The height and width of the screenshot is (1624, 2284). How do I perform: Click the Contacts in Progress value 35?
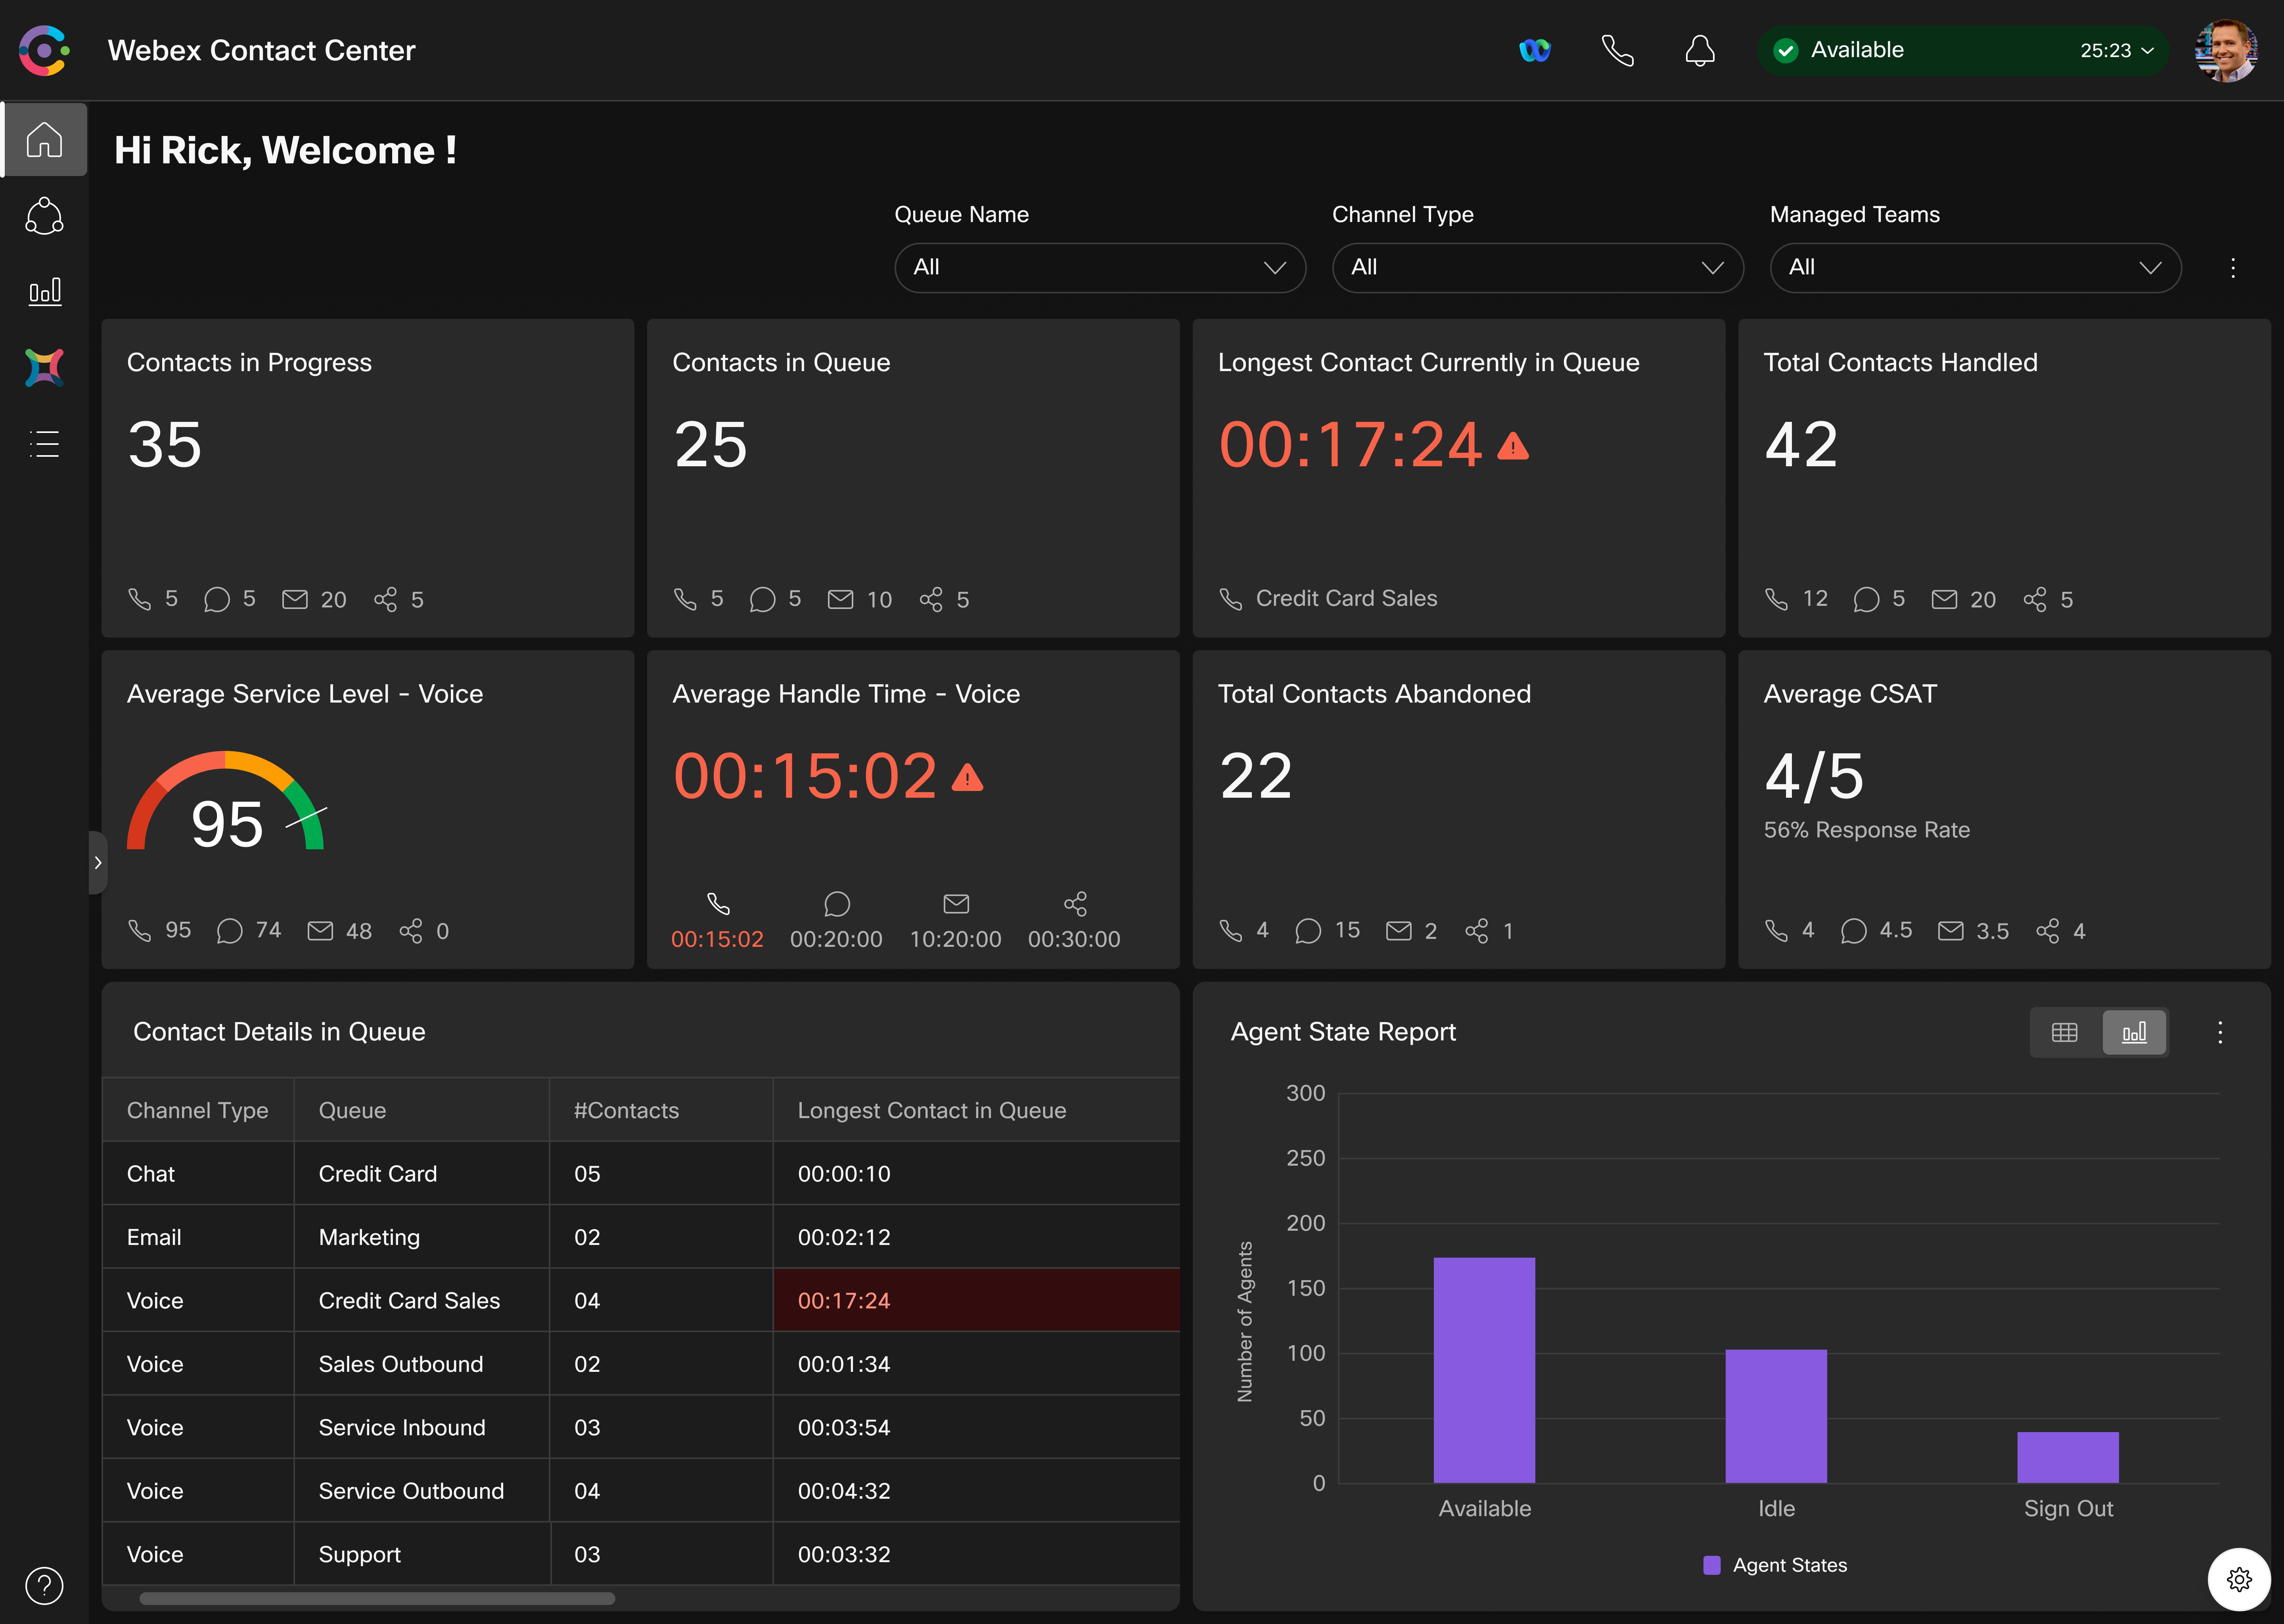pyautogui.click(x=165, y=444)
